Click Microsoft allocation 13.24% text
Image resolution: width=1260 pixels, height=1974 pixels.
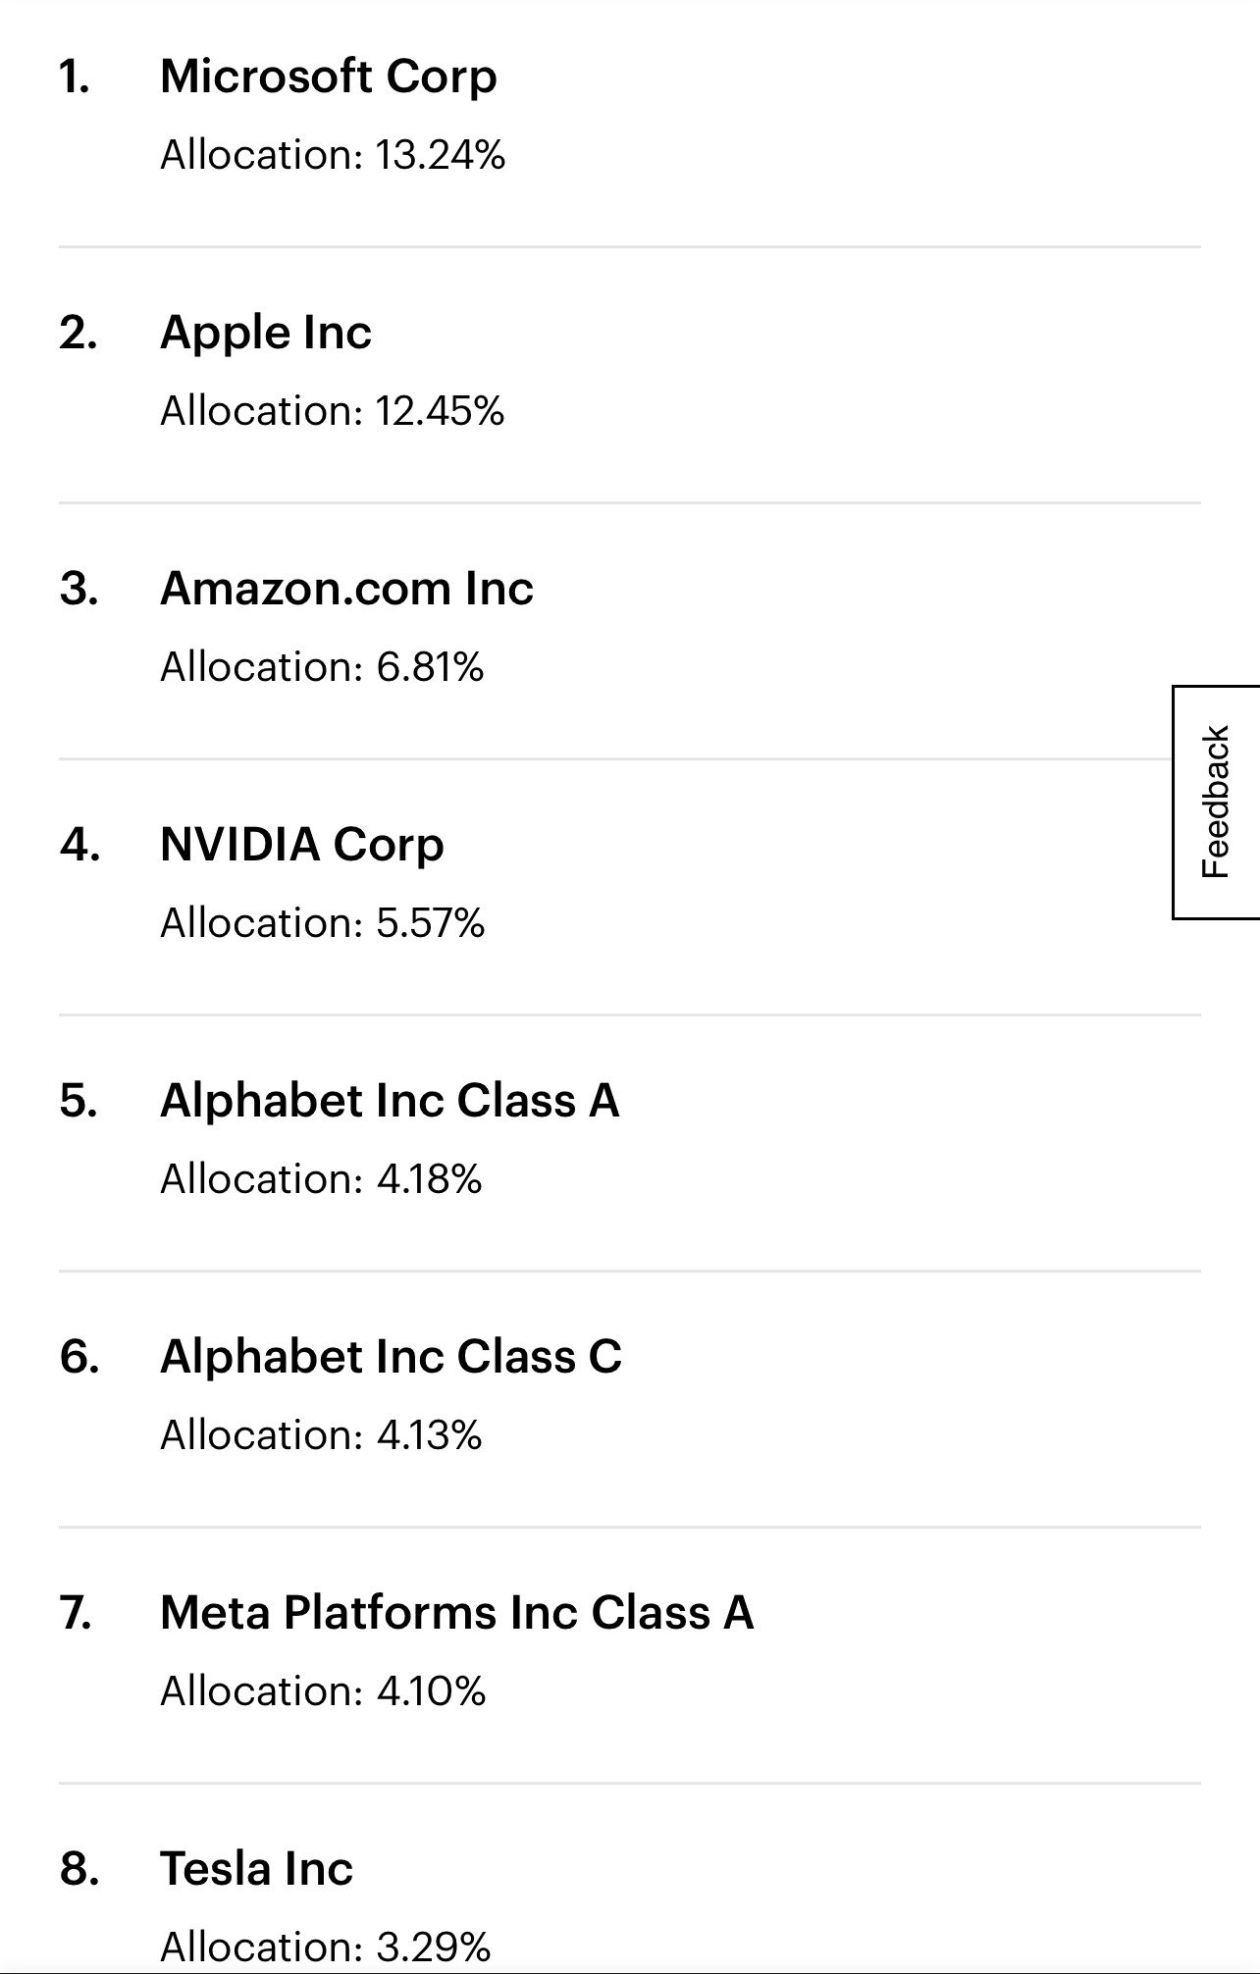[x=333, y=155]
